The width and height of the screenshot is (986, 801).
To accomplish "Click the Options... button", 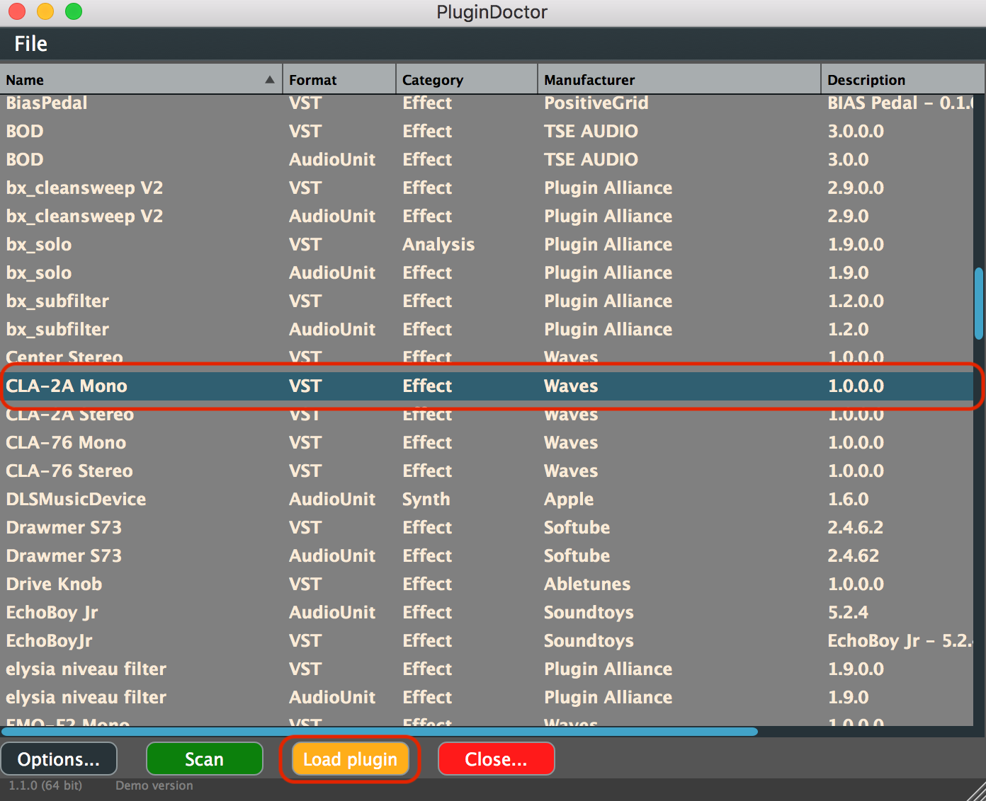I will coord(59,759).
